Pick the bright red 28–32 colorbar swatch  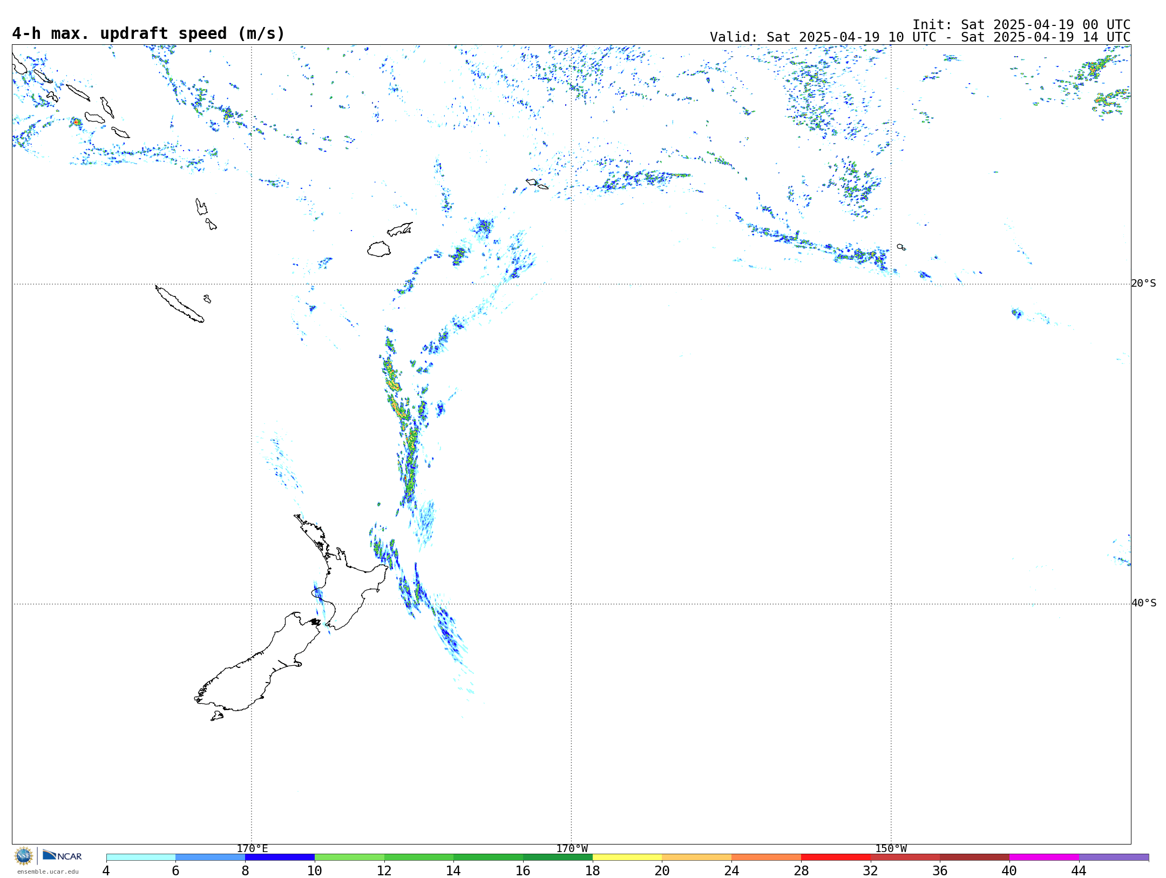tap(836, 857)
